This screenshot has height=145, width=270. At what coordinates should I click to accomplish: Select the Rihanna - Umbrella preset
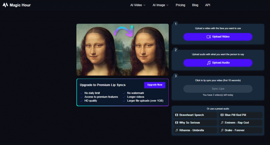tap(195, 130)
